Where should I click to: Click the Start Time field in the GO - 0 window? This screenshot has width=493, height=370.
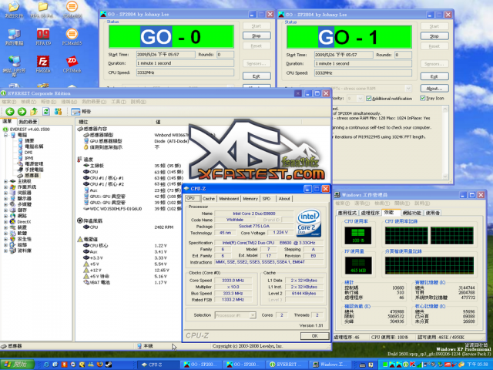coord(166,55)
